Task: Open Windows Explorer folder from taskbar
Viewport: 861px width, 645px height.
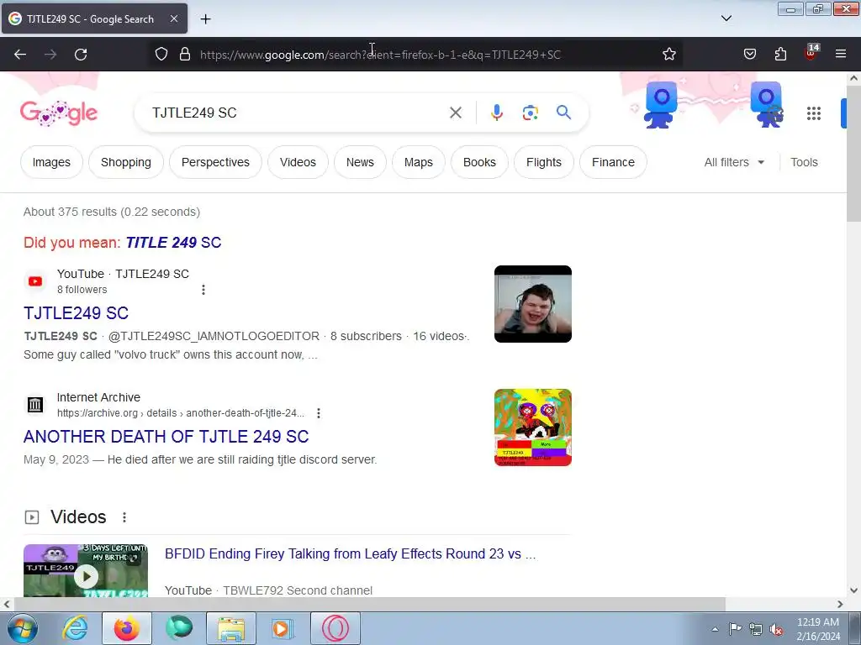Action: tap(231, 628)
